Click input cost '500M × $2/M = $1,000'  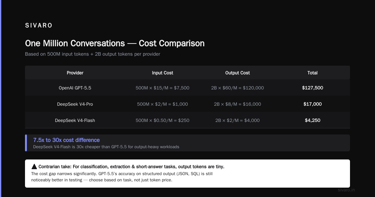click(x=162, y=104)
